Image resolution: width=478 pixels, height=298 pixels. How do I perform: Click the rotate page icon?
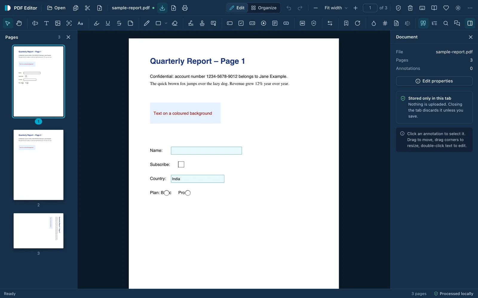click(358, 23)
